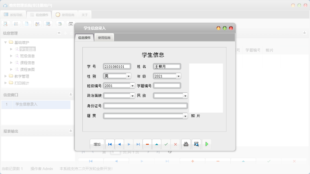
Task: Open the report list toolbar icon
Action: [x=16, y=24]
